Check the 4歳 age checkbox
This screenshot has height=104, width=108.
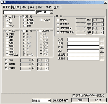coord(7,40)
